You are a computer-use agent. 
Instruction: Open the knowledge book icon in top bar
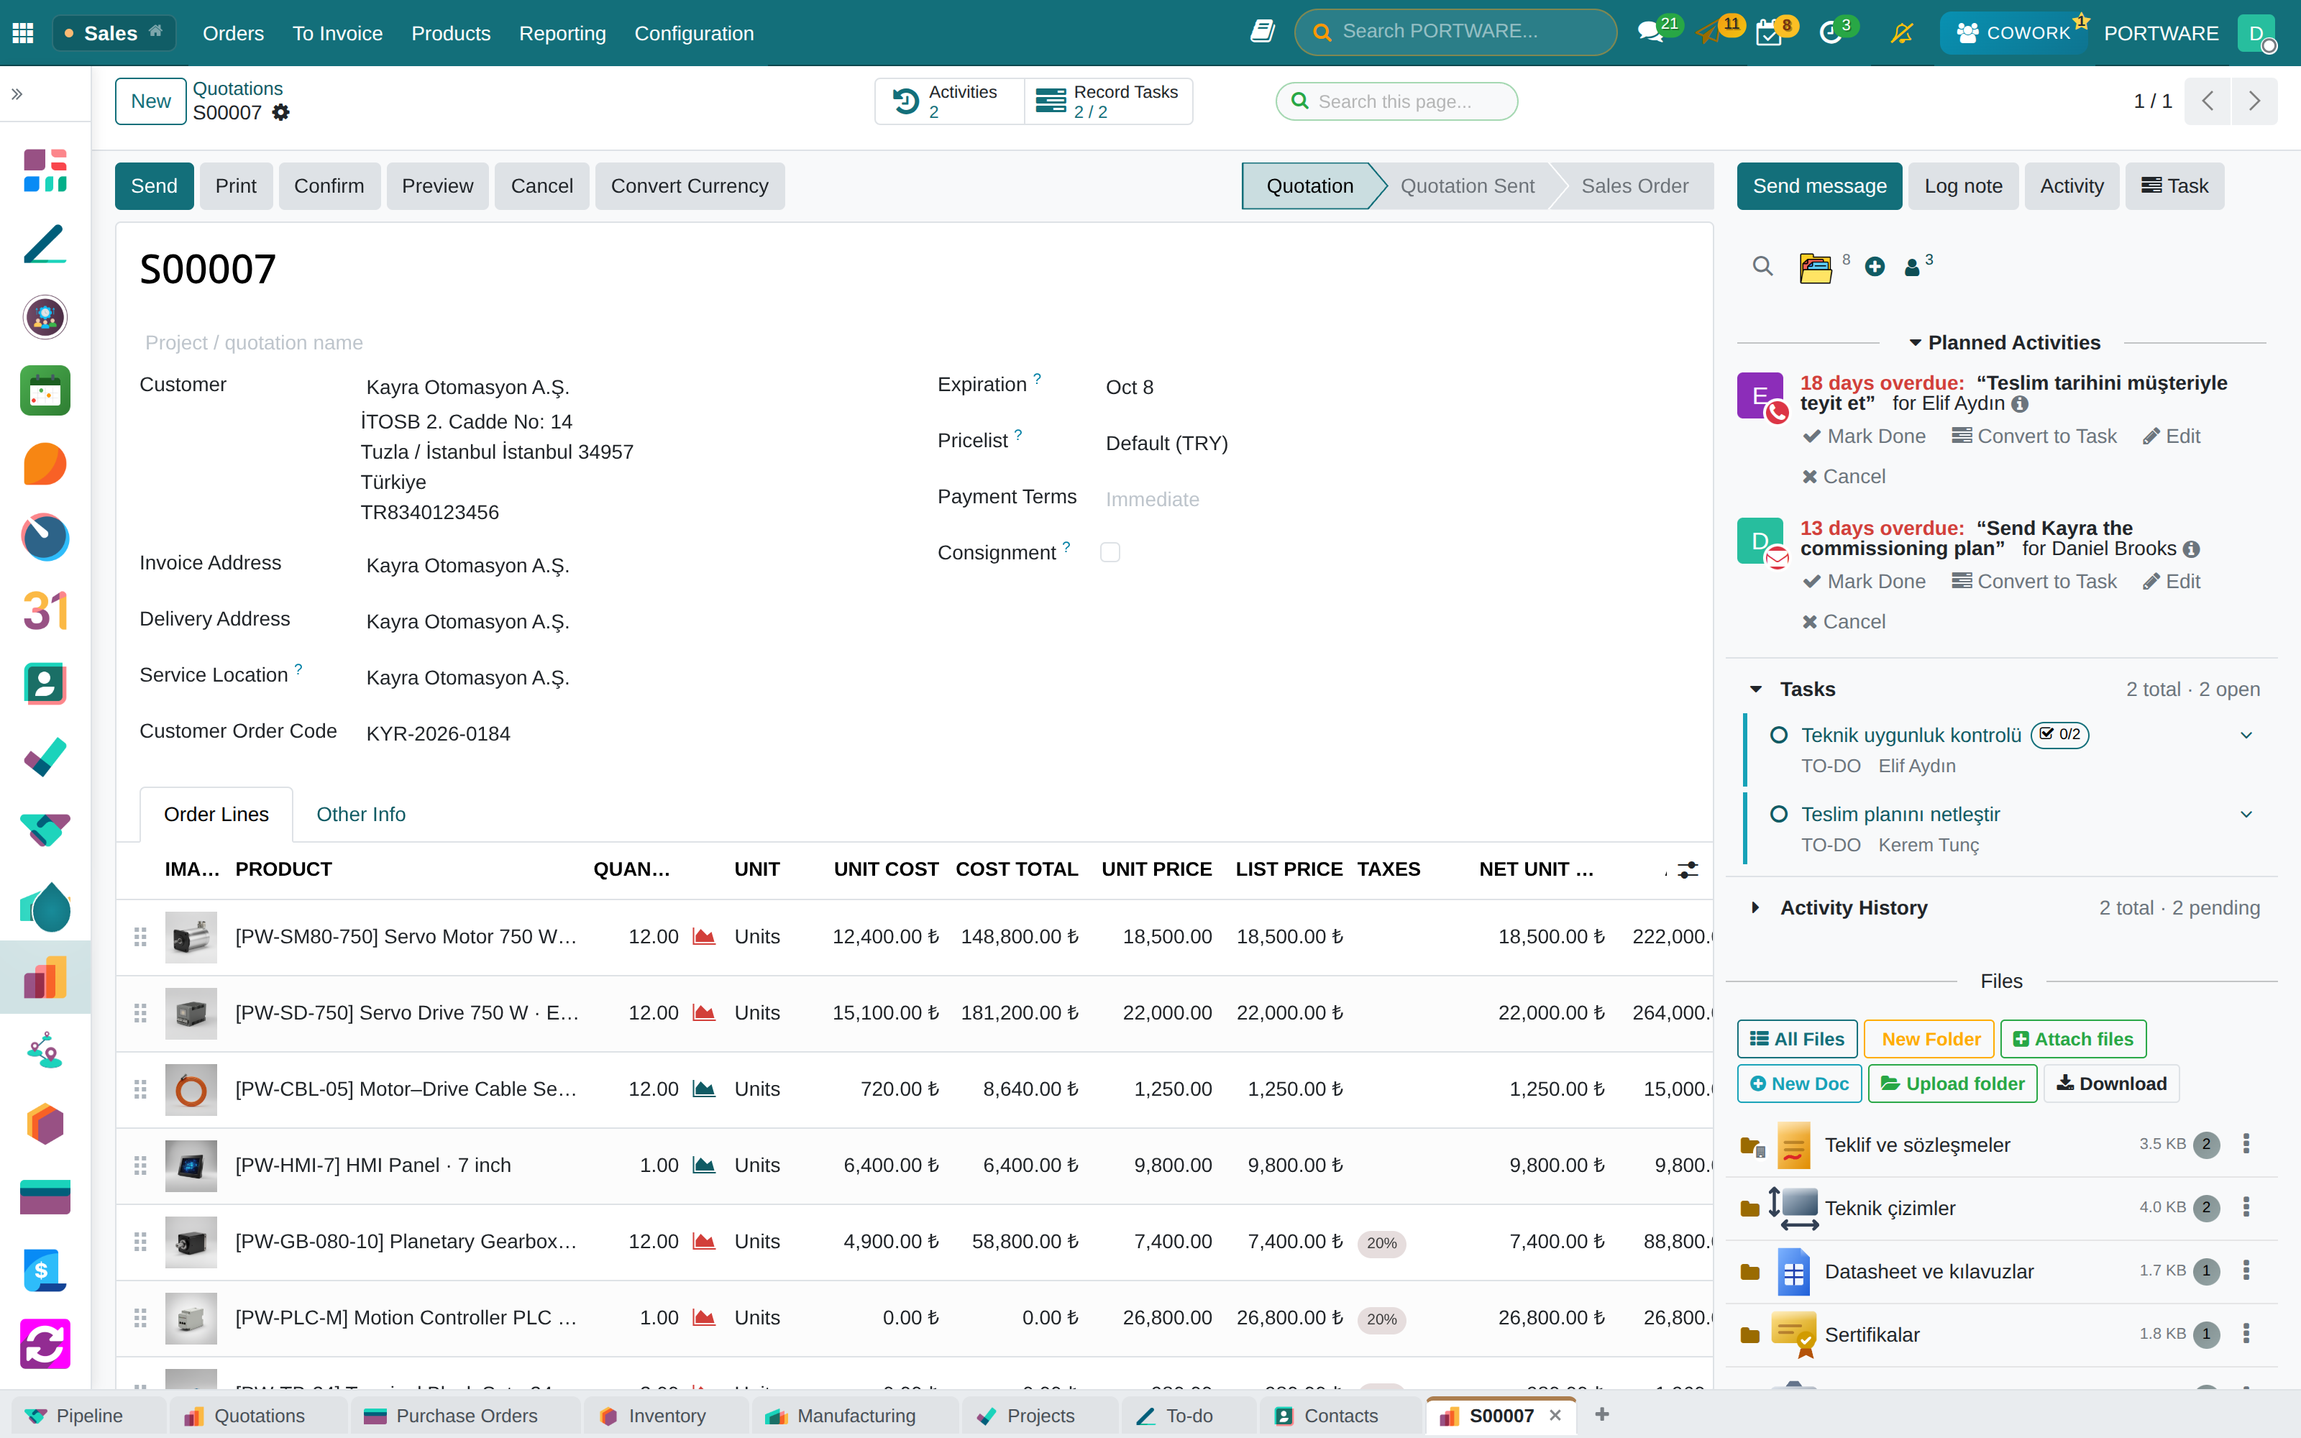click(1263, 32)
